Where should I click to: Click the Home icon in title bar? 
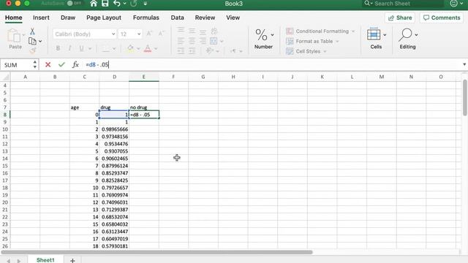[94, 4]
